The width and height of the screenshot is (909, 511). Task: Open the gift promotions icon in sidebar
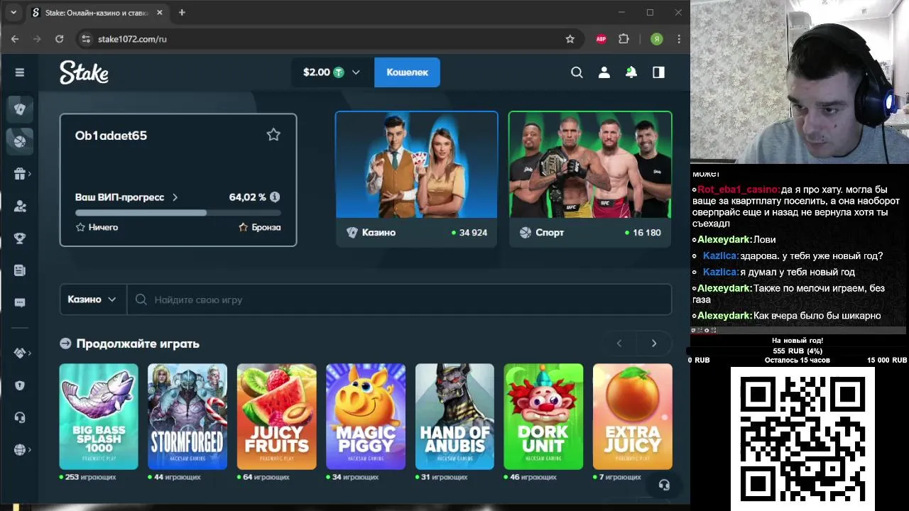(x=20, y=174)
